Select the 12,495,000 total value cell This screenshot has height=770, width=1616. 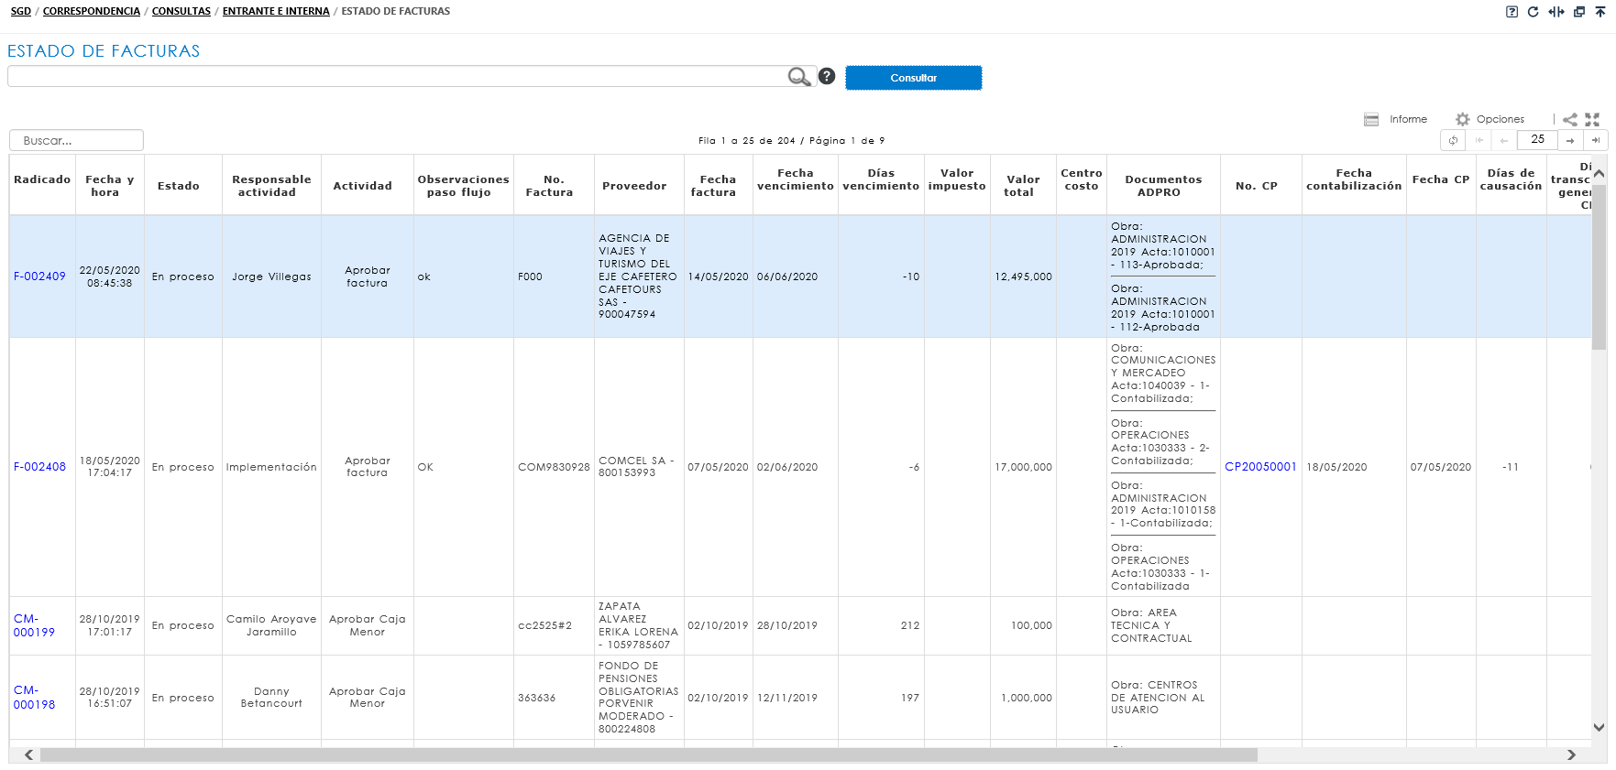click(x=1023, y=277)
